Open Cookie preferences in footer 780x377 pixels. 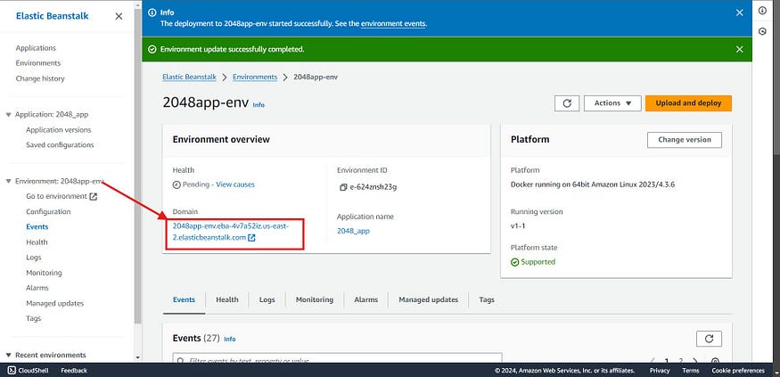pos(738,371)
